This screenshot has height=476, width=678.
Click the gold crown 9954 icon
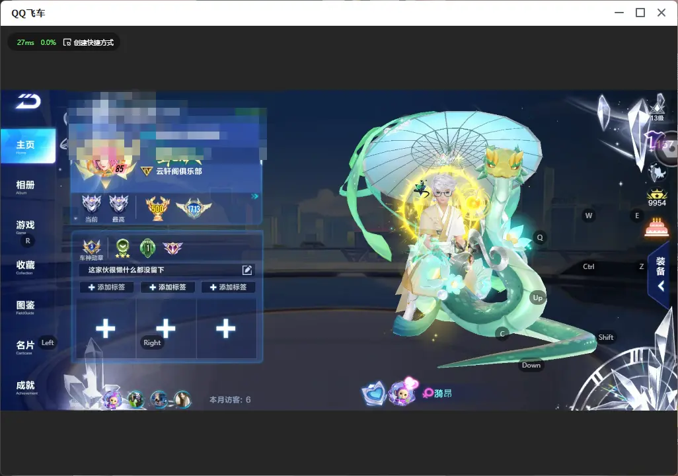tap(657, 198)
